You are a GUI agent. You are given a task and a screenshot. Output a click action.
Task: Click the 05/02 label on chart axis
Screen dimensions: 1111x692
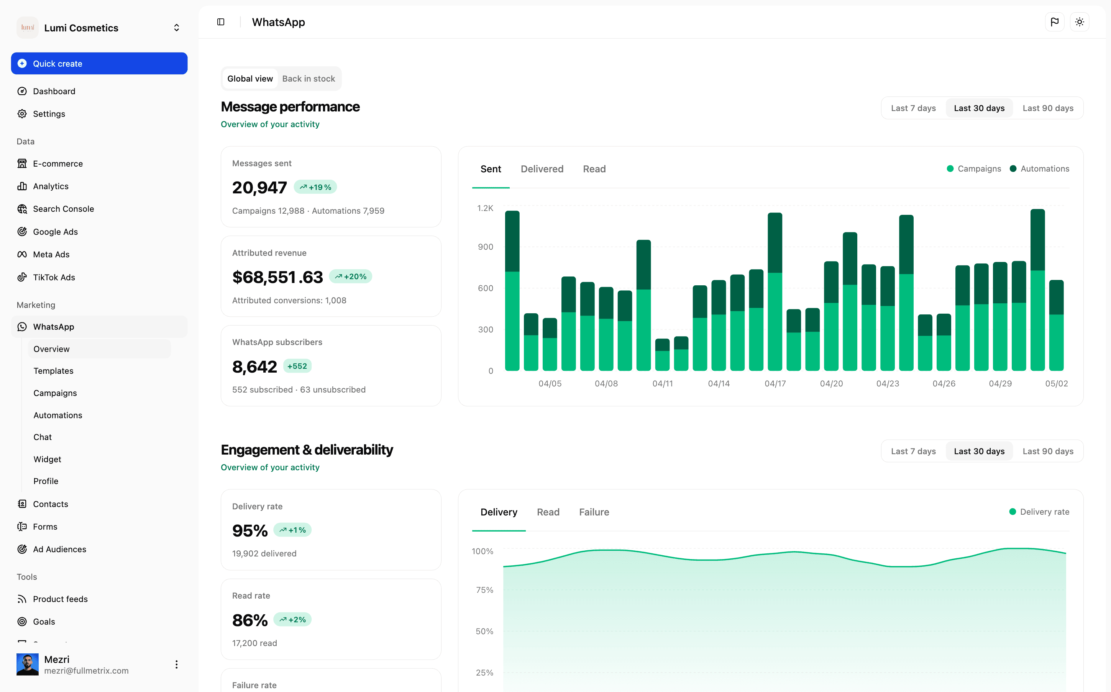coord(1056,383)
